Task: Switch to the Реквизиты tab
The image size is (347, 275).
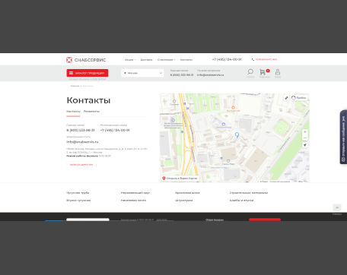Action: tap(91, 112)
